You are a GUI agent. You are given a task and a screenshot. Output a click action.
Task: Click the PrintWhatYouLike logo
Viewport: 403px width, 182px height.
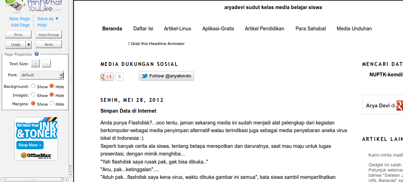pyautogui.click(x=34, y=6)
